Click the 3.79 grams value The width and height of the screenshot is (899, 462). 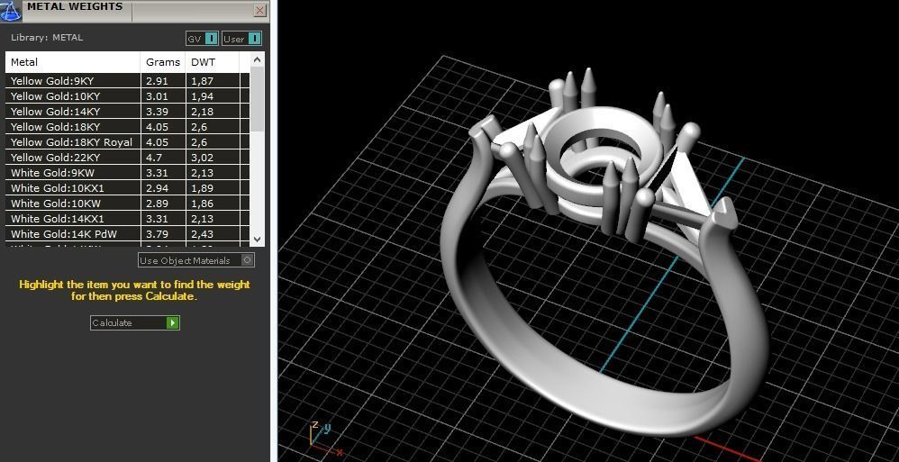(157, 234)
